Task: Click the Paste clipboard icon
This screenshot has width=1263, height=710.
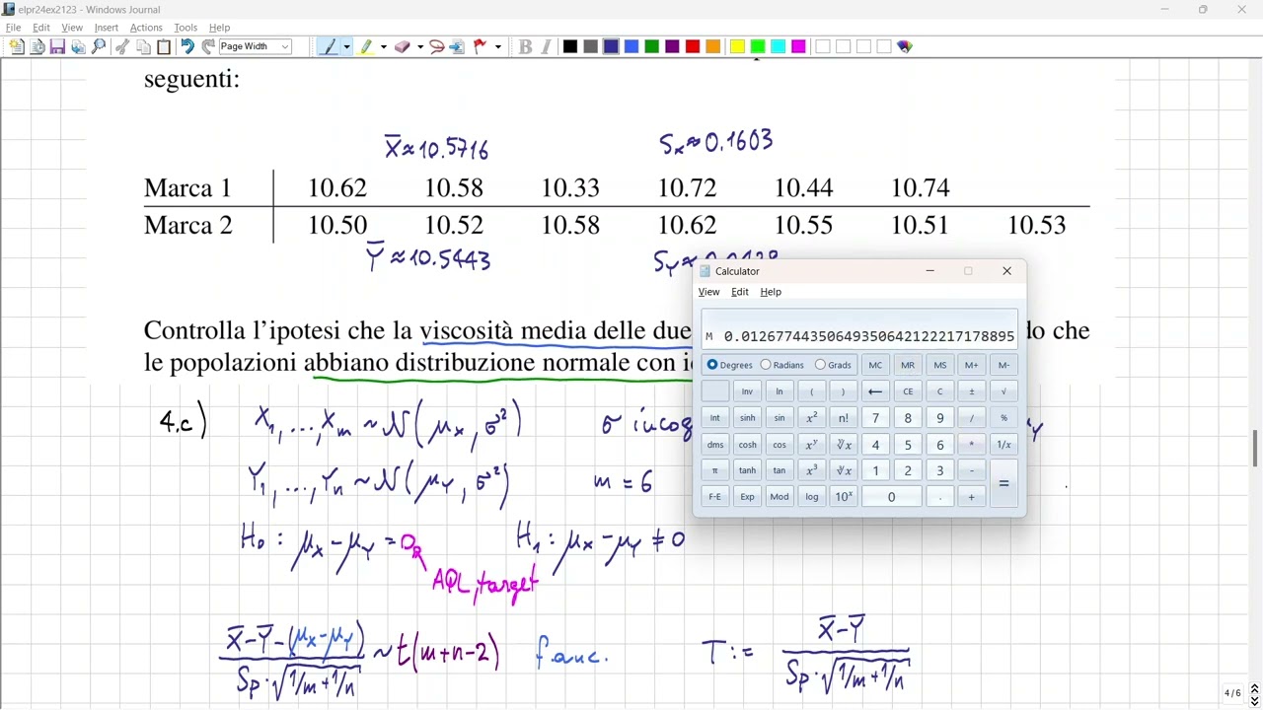Action: pos(164,46)
